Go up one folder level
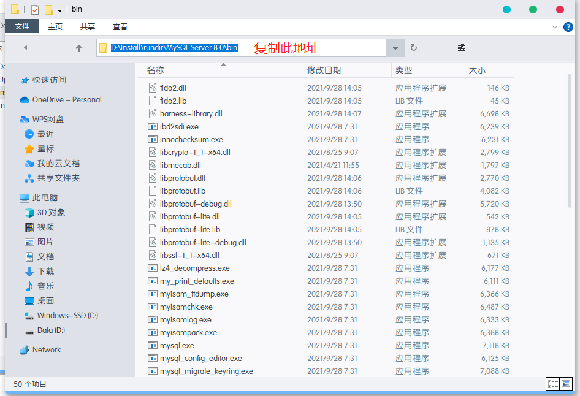 pos(79,48)
